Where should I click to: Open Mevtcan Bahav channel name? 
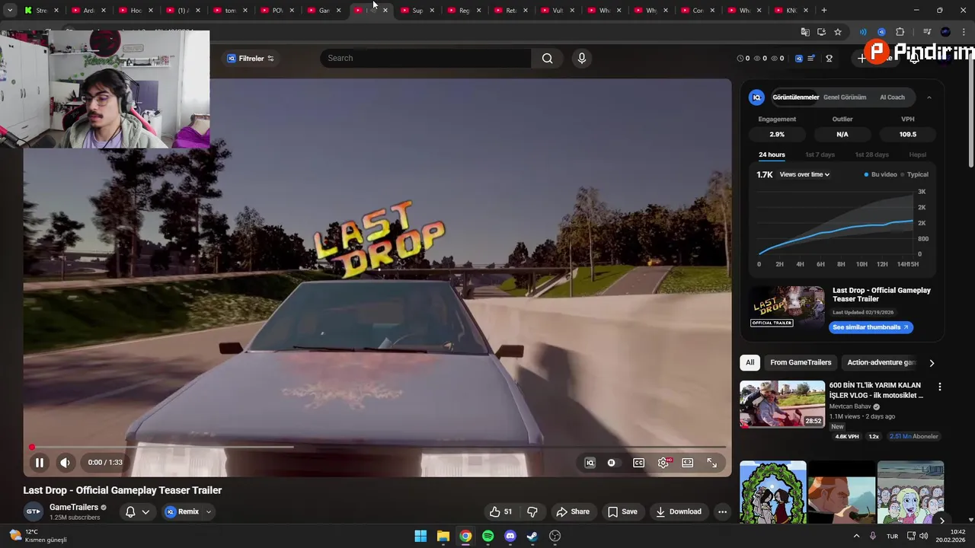(x=850, y=406)
